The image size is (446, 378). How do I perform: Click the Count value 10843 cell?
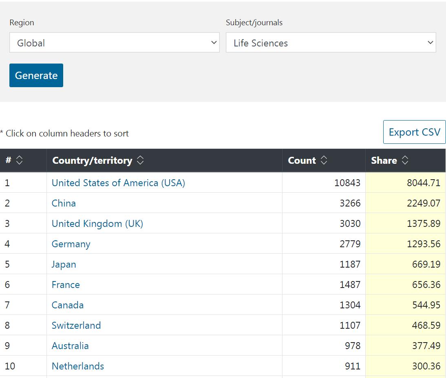(x=347, y=183)
